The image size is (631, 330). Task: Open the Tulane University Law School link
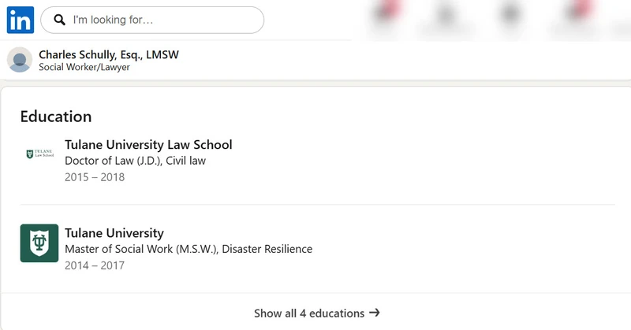(148, 145)
